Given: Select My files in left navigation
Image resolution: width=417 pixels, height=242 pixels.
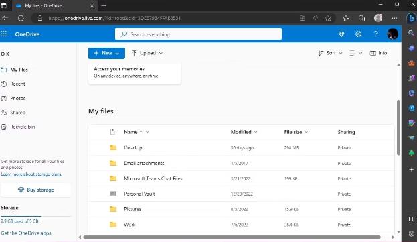Looking at the screenshot, I should coord(19,70).
